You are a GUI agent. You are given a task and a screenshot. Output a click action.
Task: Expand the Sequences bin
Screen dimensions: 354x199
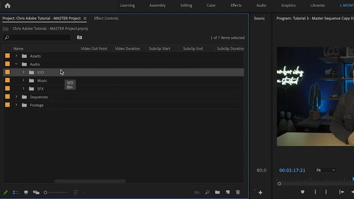pos(16,97)
